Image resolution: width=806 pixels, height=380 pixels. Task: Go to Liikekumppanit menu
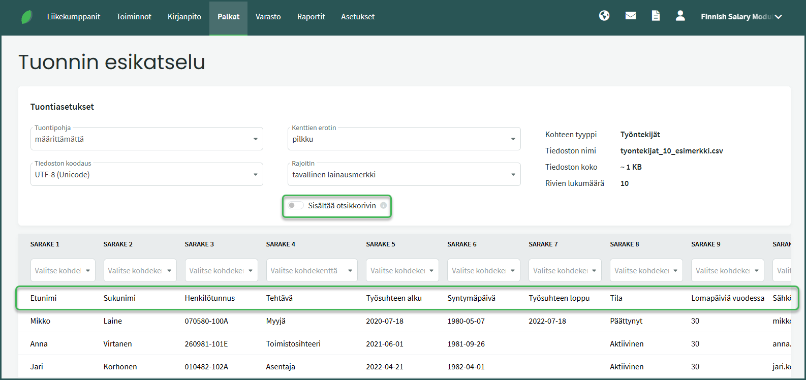(74, 17)
